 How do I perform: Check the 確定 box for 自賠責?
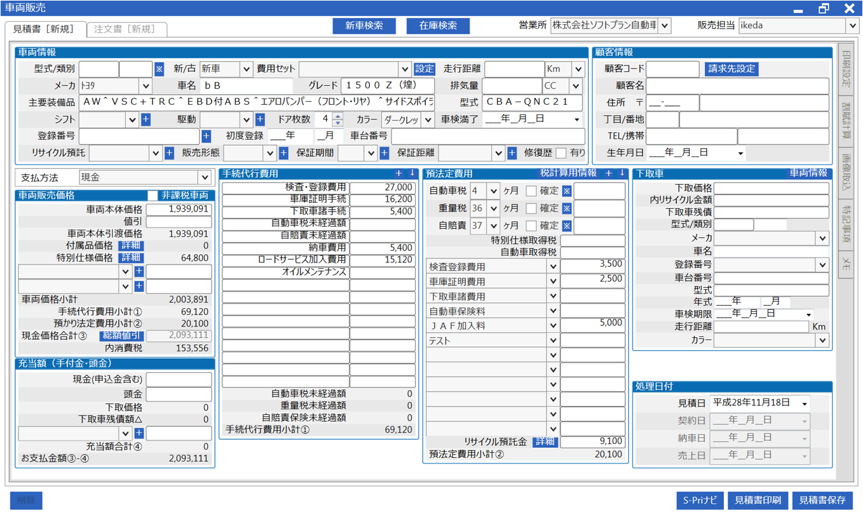click(531, 226)
